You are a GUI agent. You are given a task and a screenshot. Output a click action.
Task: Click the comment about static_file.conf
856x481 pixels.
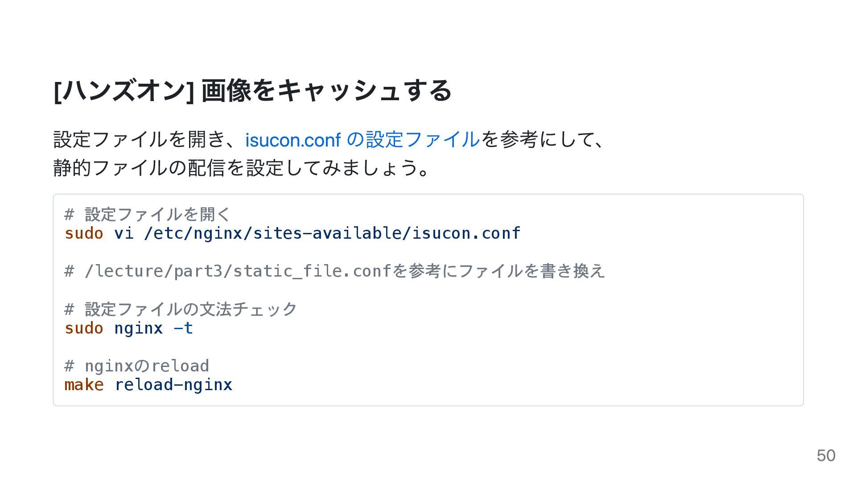click(335, 271)
